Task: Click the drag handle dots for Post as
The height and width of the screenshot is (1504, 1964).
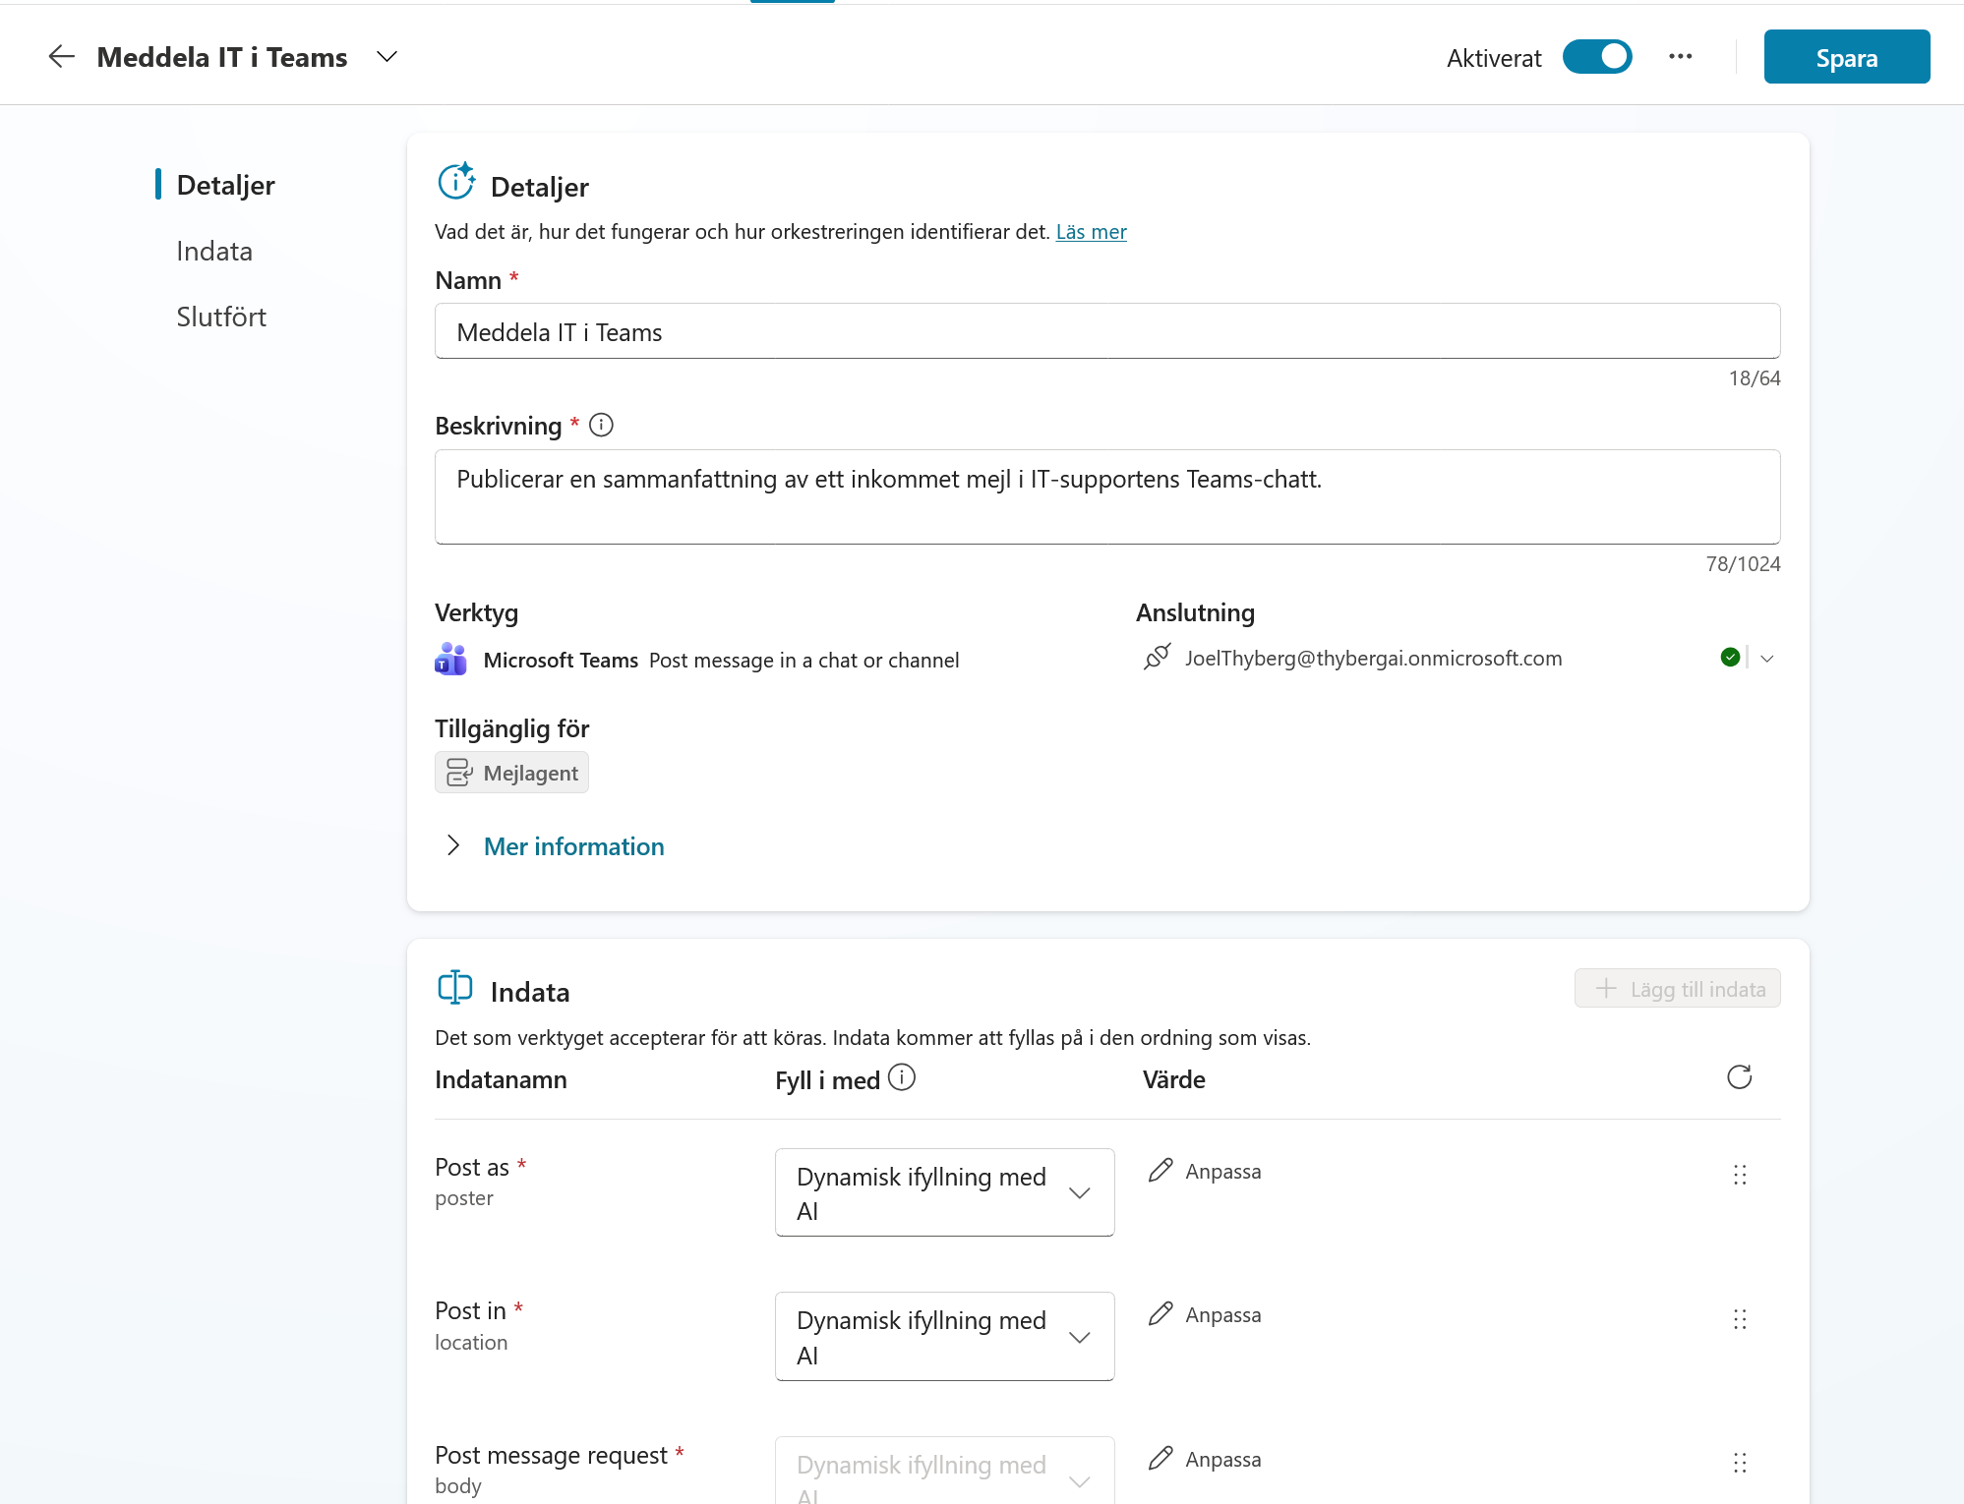Action: 1739,1175
